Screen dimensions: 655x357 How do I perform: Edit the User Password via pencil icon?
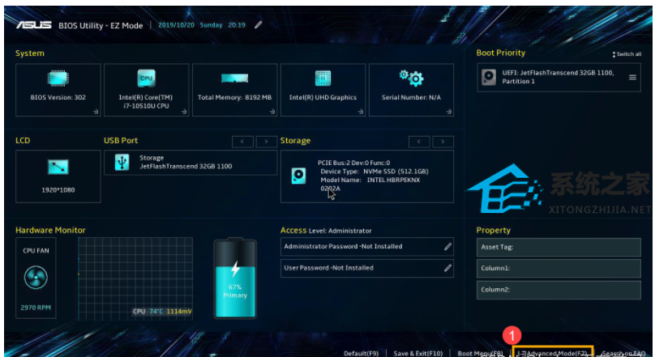(x=447, y=268)
